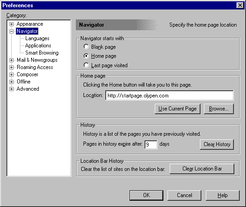Open Help for preferences
Screen dimensions: 246x207
(223, 195)
